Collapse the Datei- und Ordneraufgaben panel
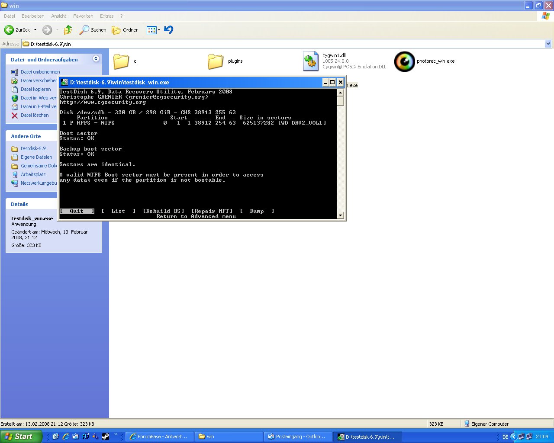The width and height of the screenshot is (554, 443). point(96,59)
